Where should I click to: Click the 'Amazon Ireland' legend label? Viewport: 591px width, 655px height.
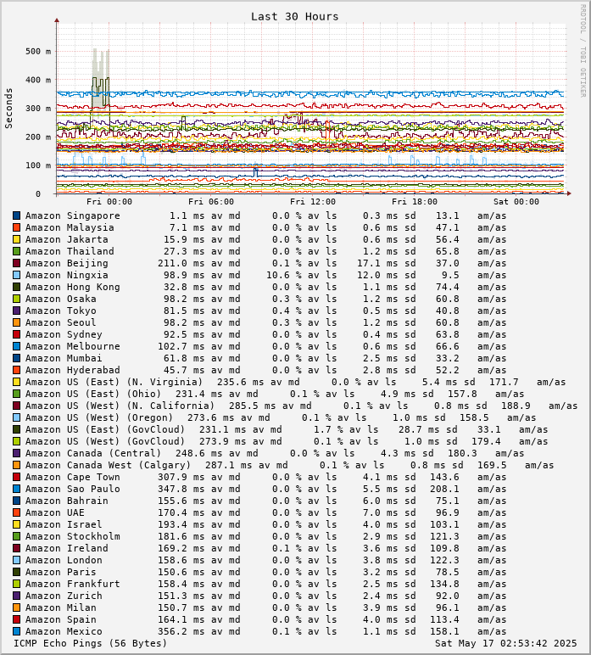(x=67, y=548)
